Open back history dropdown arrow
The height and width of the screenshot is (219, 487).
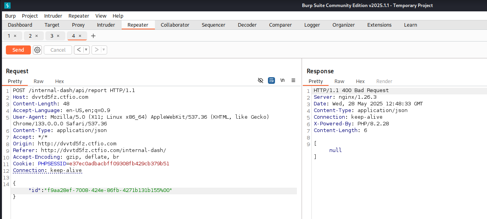(86, 50)
